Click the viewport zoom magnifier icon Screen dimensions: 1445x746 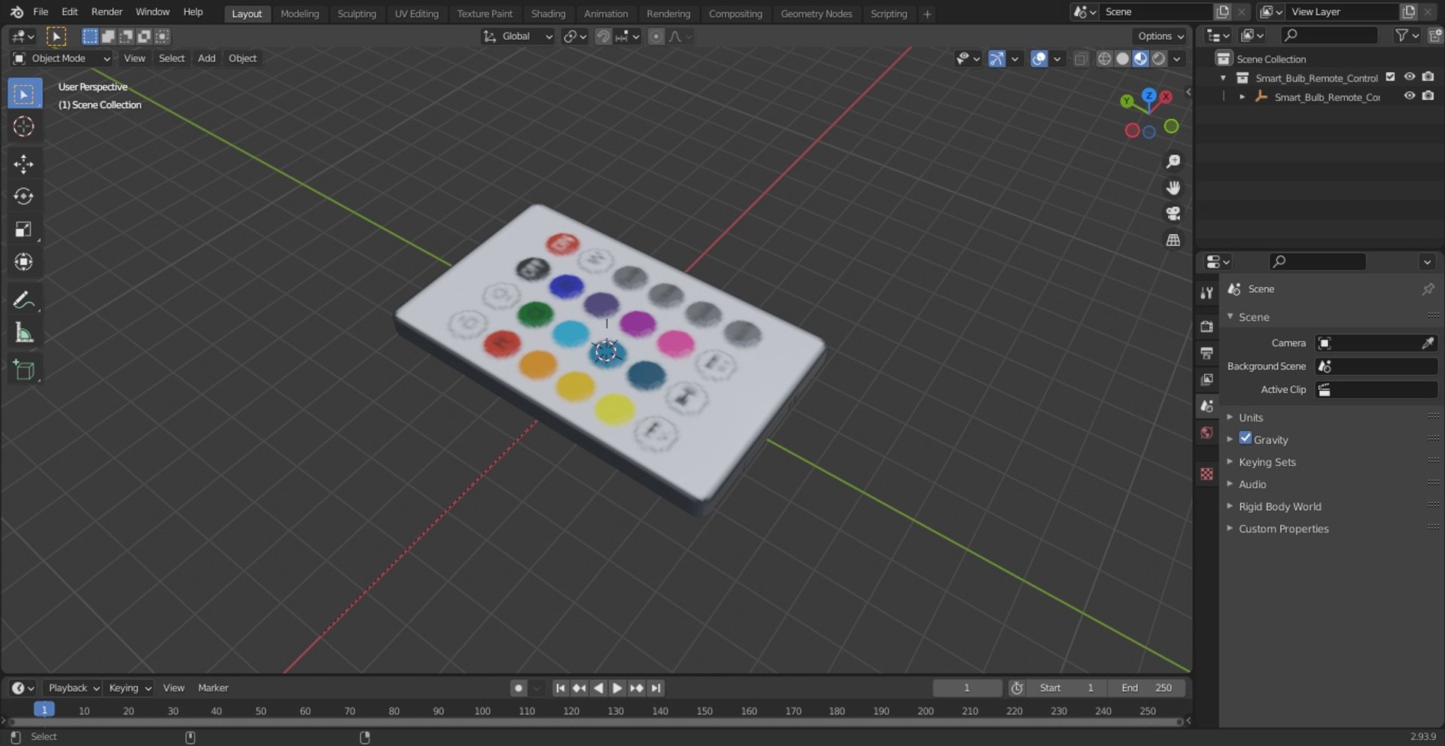pyautogui.click(x=1173, y=162)
